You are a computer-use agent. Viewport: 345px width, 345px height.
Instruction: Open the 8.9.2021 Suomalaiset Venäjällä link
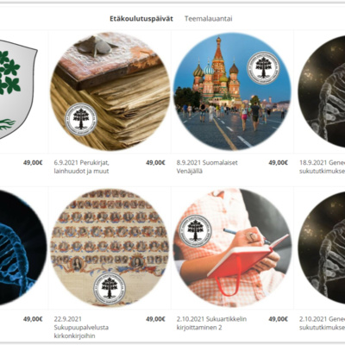point(207,166)
